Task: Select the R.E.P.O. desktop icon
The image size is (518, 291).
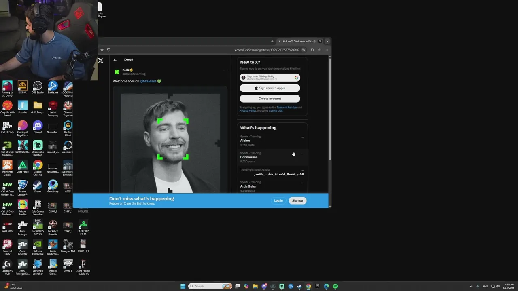Action: coord(23,88)
